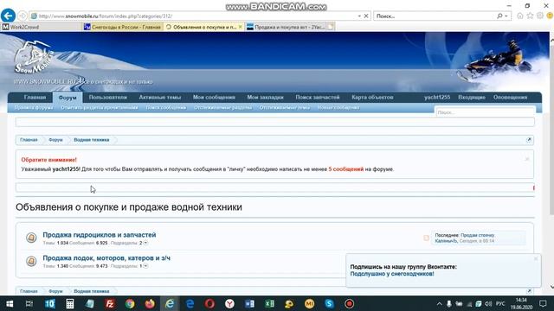Viewport: 554px width, 311px height.
Task: Open Favorites star icon
Action: (530, 16)
